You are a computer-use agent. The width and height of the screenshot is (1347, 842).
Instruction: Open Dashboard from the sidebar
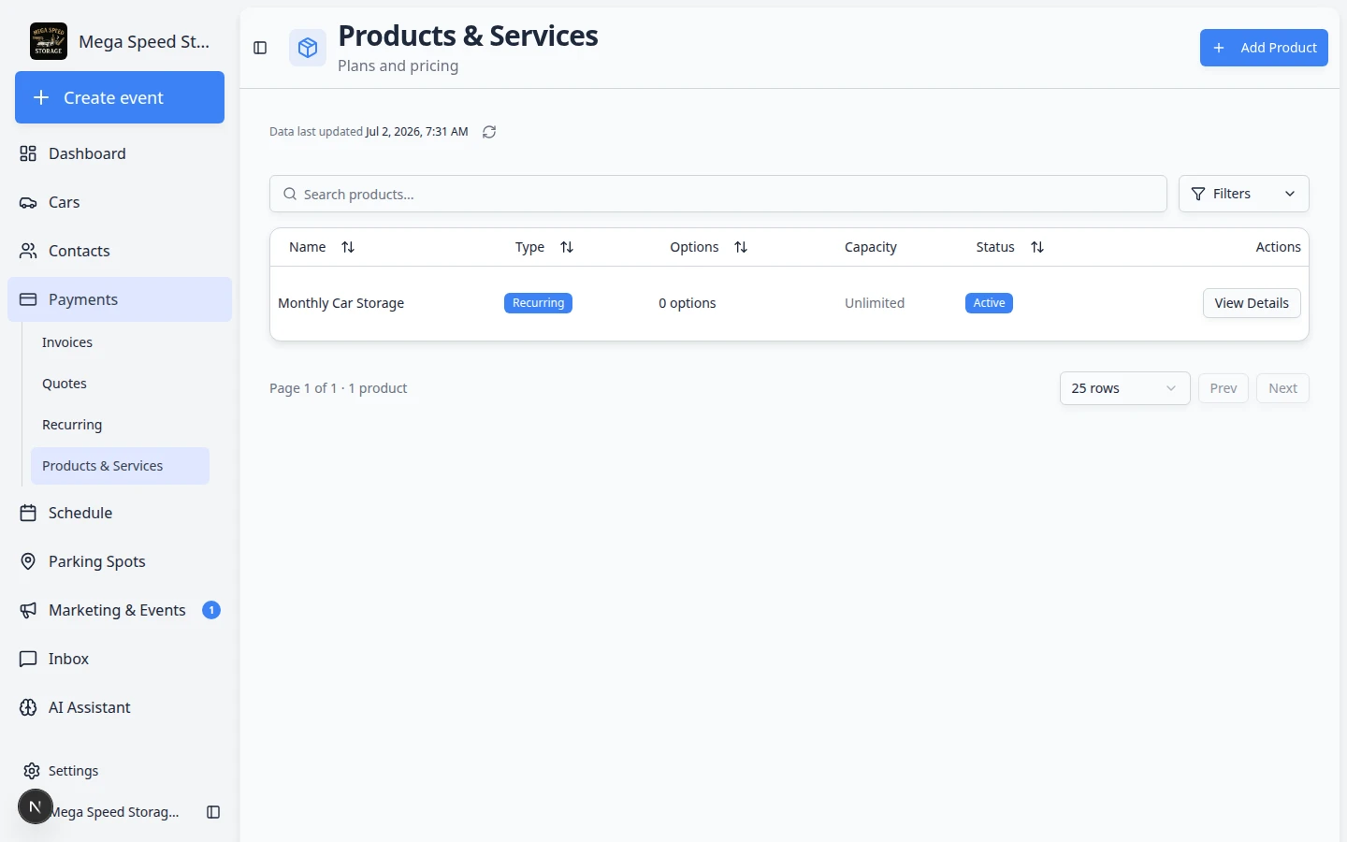(x=120, y=153)
